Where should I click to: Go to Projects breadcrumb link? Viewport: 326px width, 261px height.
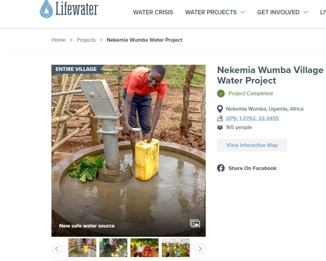(x=86, y=40)
